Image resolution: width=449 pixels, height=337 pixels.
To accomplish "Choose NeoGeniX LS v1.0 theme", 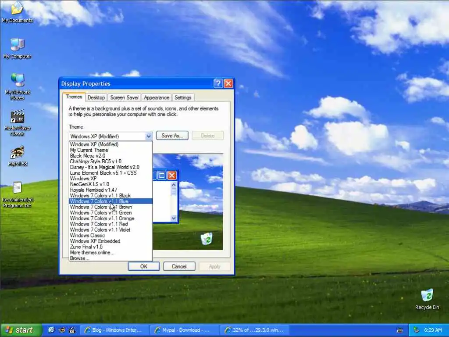I will point(111,184).
